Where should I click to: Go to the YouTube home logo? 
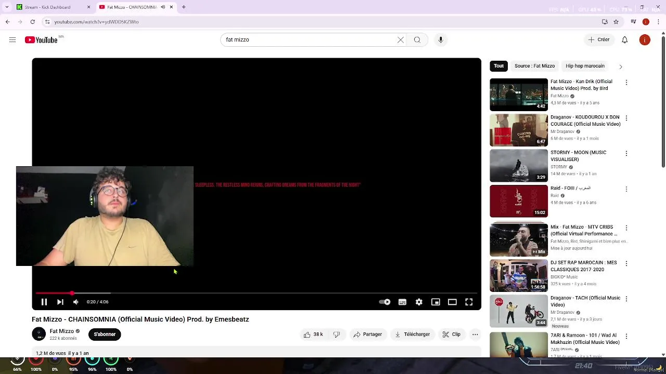[x=41, y=40]
